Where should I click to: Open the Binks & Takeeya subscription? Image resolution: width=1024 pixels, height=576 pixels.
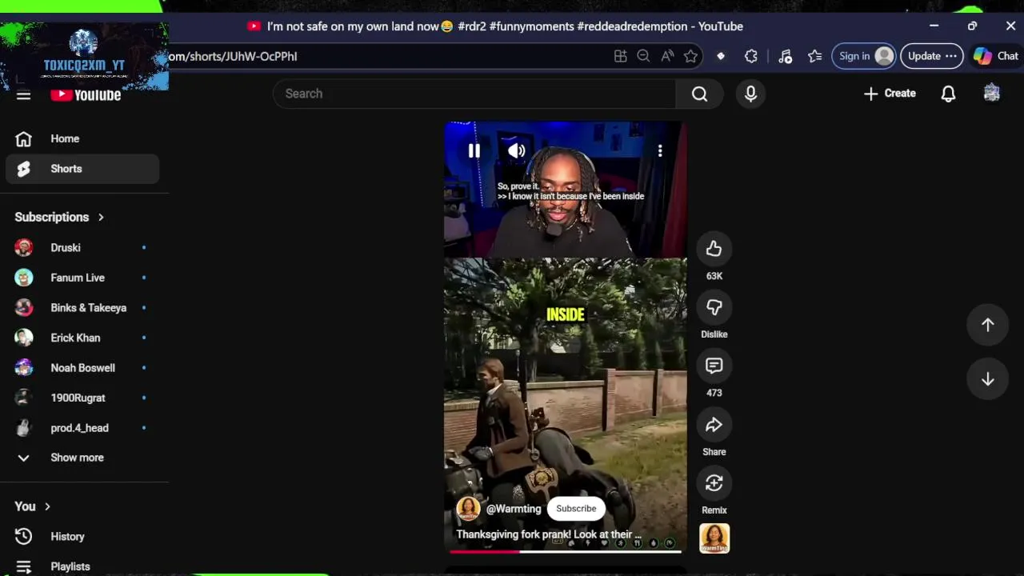pos(82,308)
